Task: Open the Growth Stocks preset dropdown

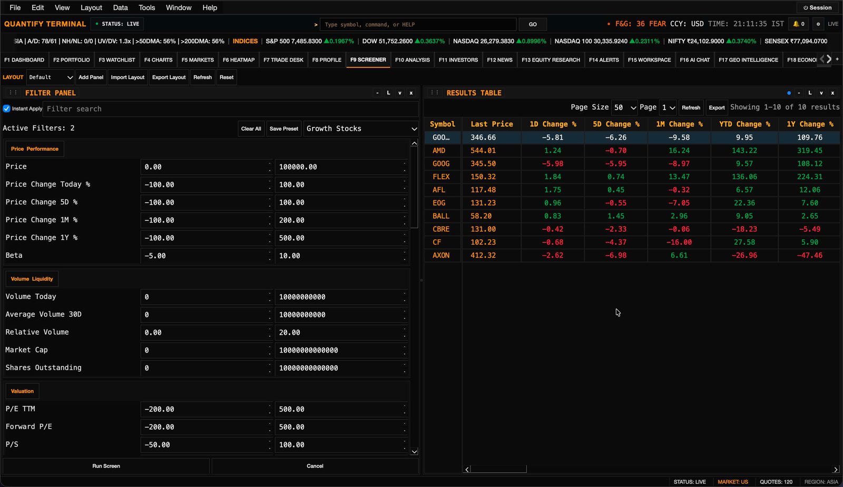Action: pyautogui.click(x=361, y=129)
